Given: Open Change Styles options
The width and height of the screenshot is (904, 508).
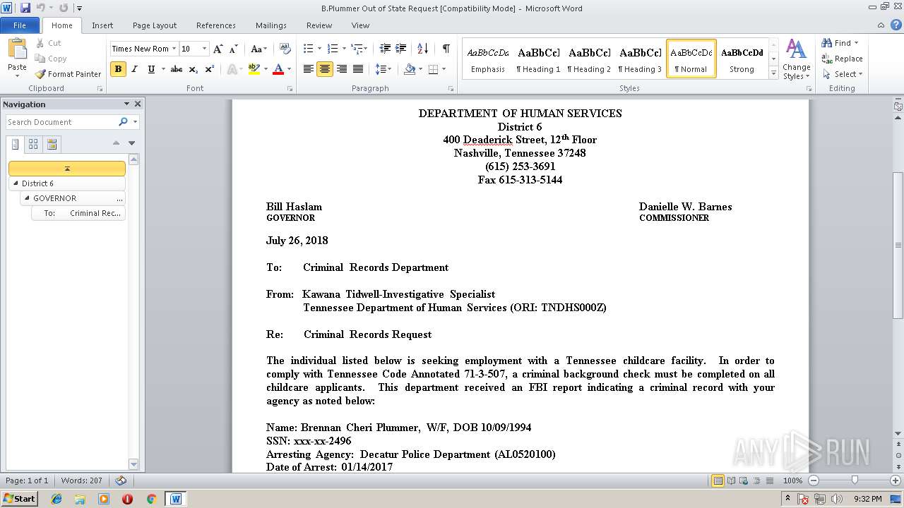Looking at the screenshot, I should point(796,59).
